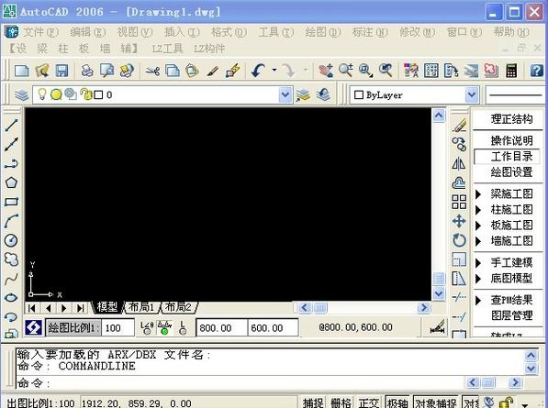Image resolution: width=548 pixels, height=408 pixels.
Task: Click the Help question mark icon
Action: click(x=536, y=71)
